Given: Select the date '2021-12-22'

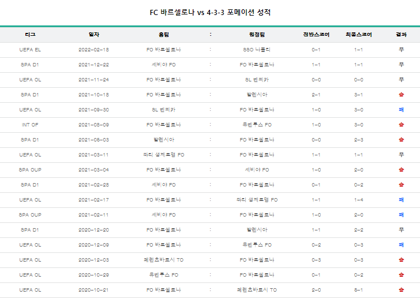Looking at the screenshot, I should (93, 65).
